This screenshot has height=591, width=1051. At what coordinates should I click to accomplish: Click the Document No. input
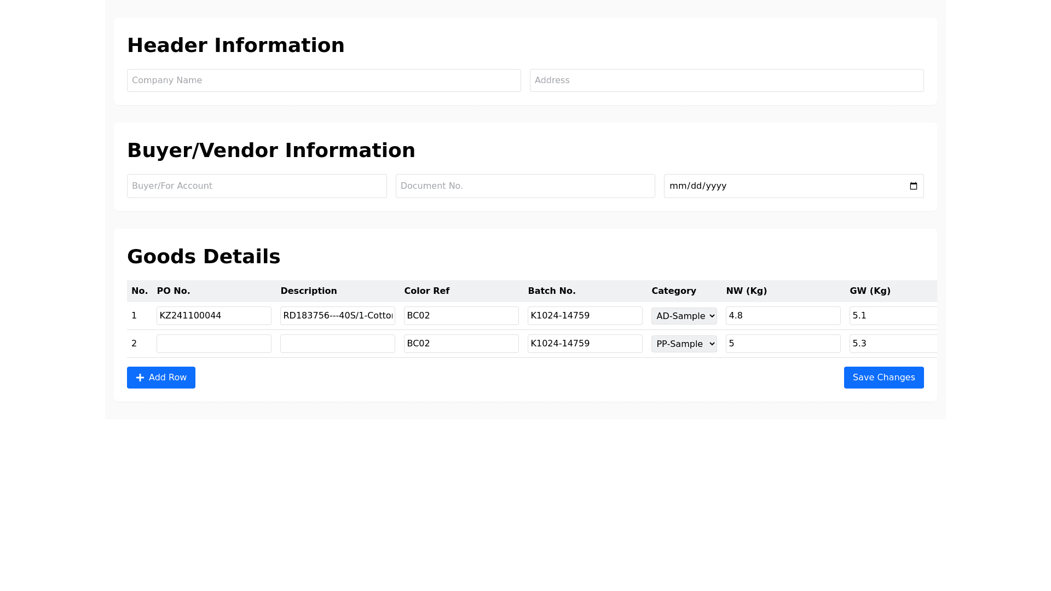[525, 186]
